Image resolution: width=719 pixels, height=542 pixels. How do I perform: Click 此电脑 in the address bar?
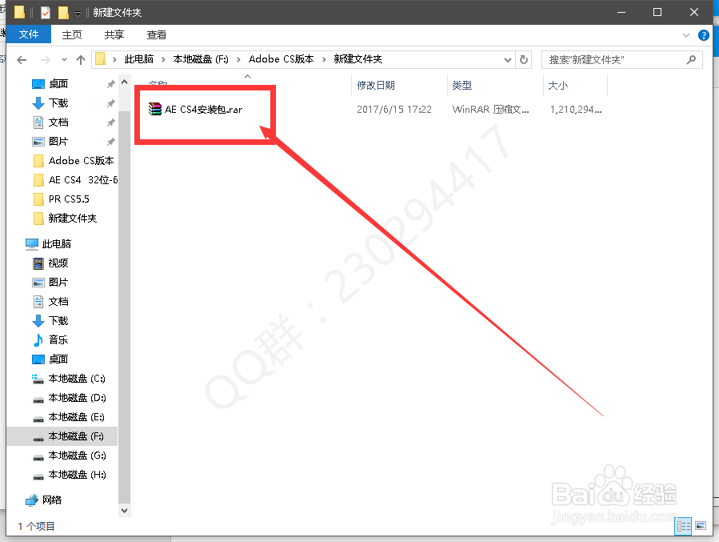(139, 59)
